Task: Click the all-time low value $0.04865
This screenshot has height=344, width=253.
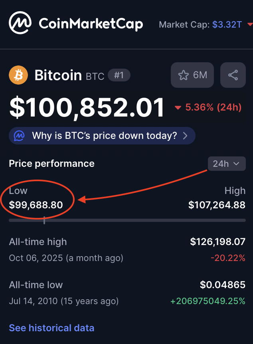Action: 222,285
